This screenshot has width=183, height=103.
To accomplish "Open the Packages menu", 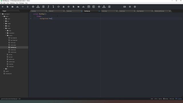I will click(22, 3).
